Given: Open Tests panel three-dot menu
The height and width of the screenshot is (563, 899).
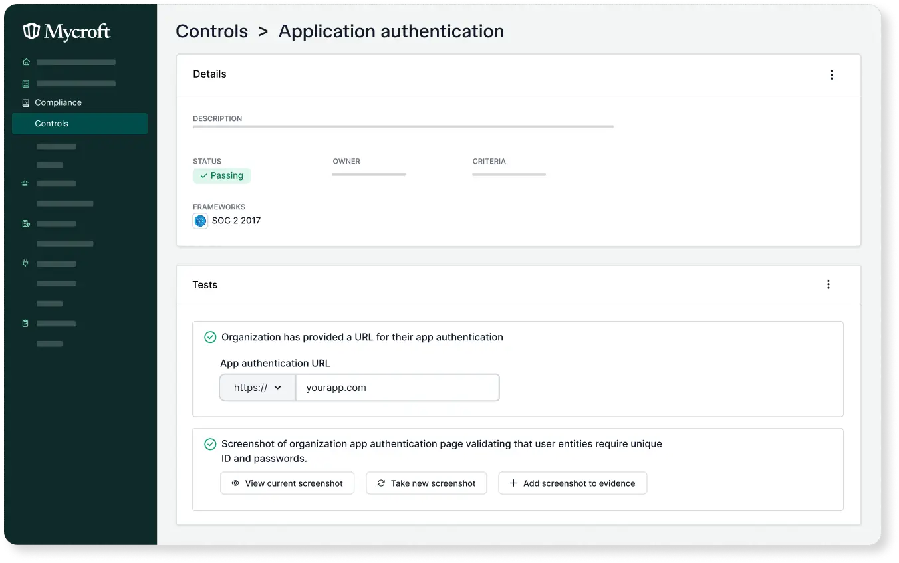Looking at the screenshot, I should [829, 284].
